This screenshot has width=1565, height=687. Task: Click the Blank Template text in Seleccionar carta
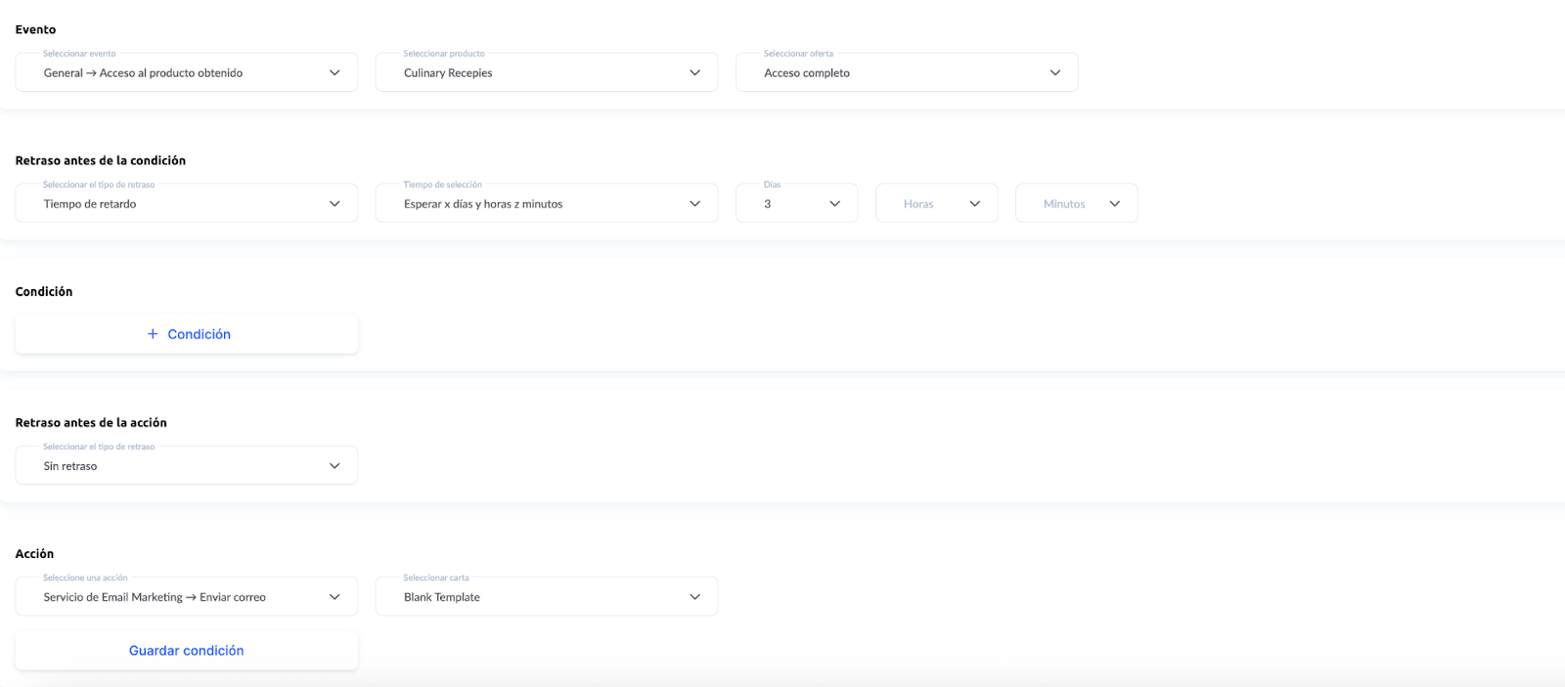pos(442,597)
